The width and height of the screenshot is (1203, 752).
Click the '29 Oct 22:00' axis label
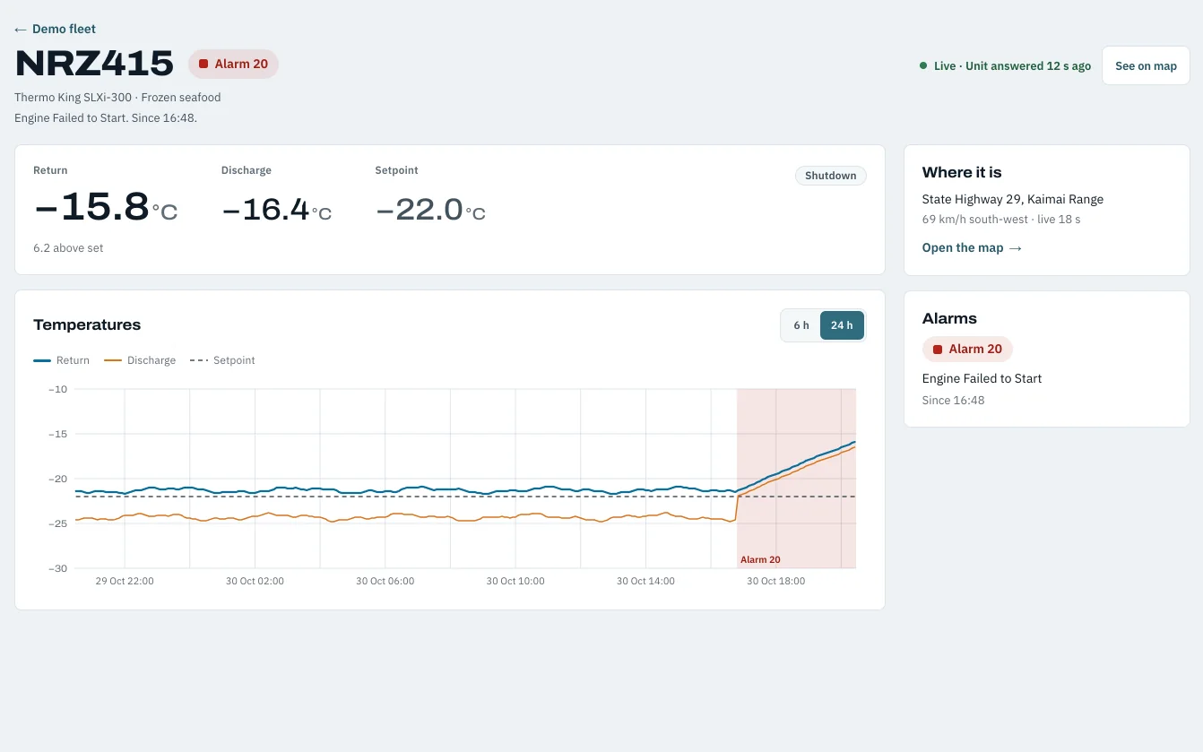coord(125,581)
